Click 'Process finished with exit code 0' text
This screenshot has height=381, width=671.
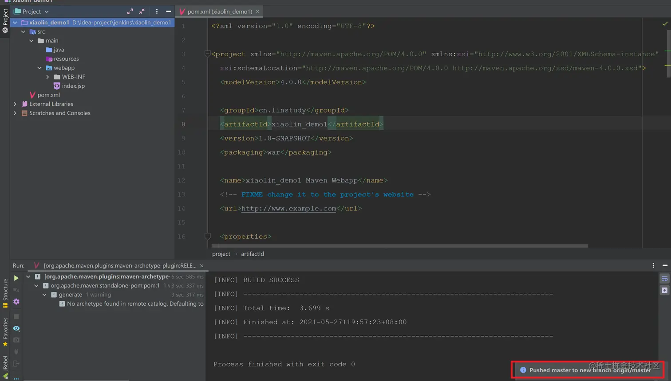coord(284,364)
